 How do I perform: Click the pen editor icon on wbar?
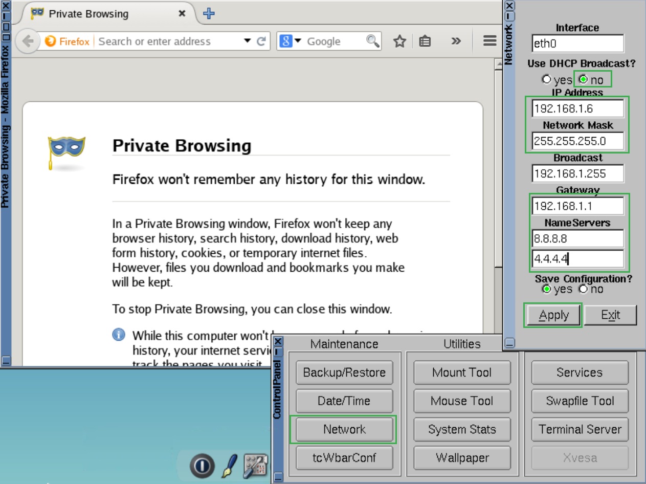point(229,466)
